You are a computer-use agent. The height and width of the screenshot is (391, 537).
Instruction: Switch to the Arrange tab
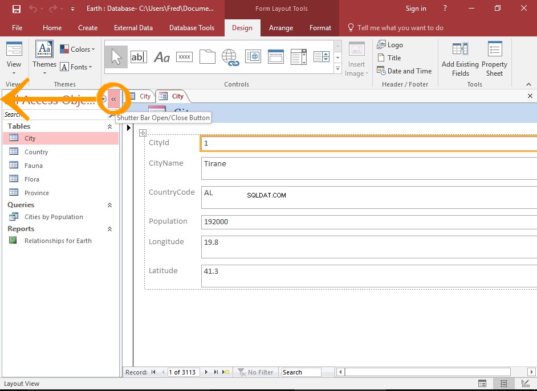[281, 28]
